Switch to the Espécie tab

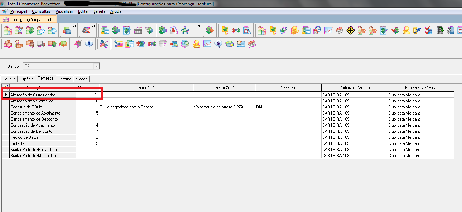click(27, 79)
